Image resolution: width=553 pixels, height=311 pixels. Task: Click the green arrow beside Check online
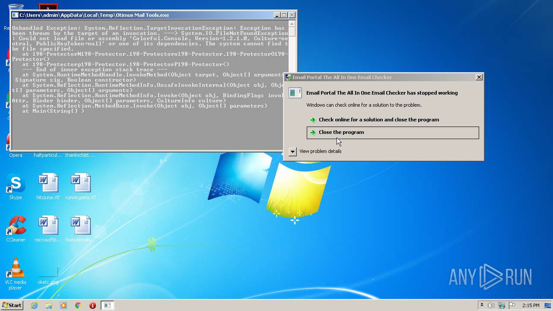[313, 120]
